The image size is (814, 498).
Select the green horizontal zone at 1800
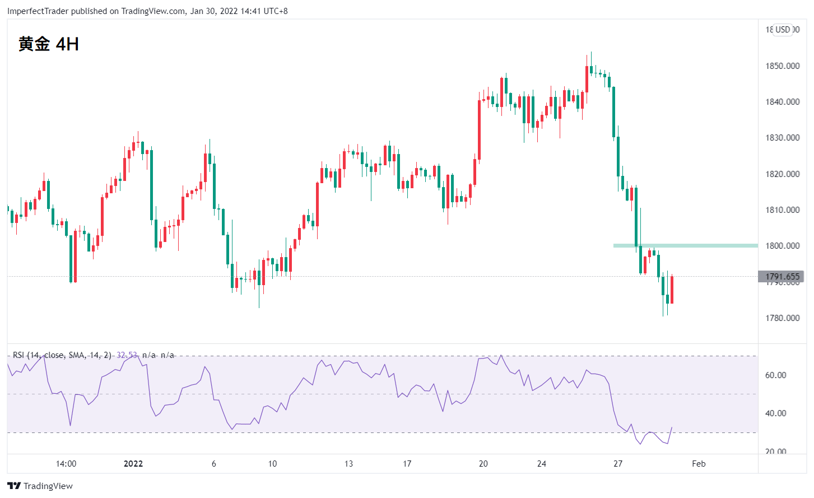coord(686,245)
